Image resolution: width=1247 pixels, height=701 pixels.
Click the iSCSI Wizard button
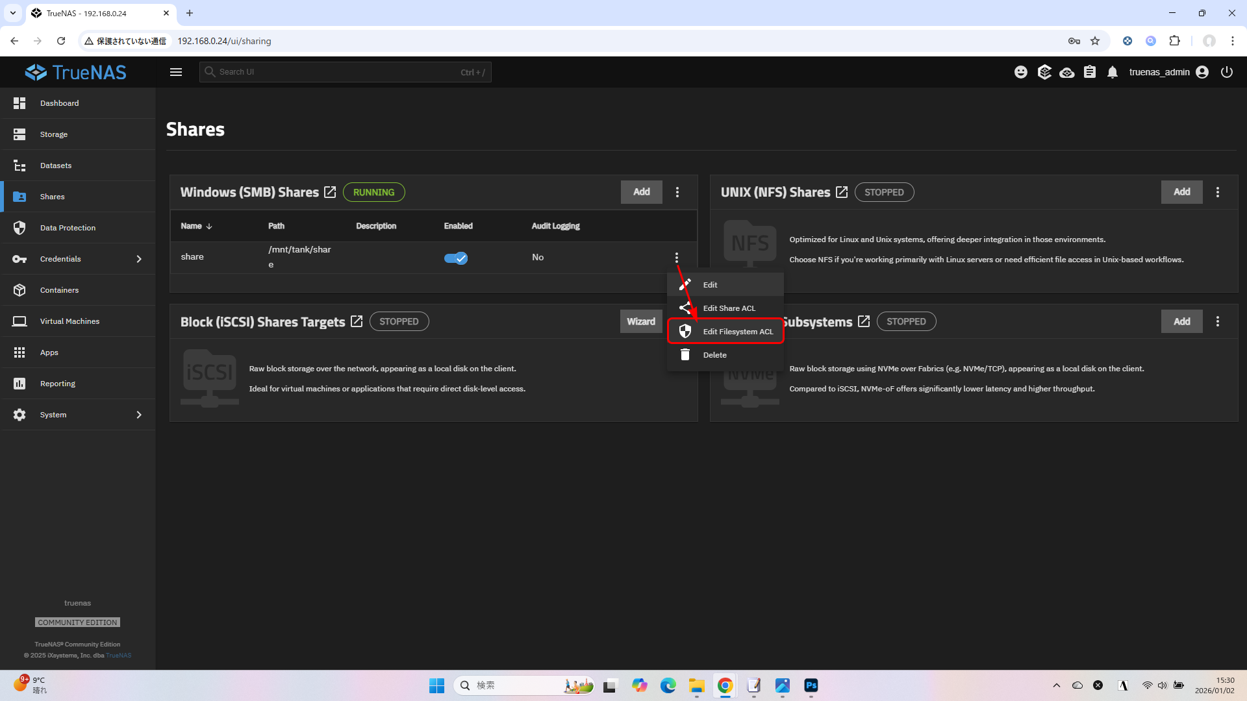[x=640, y=321]
